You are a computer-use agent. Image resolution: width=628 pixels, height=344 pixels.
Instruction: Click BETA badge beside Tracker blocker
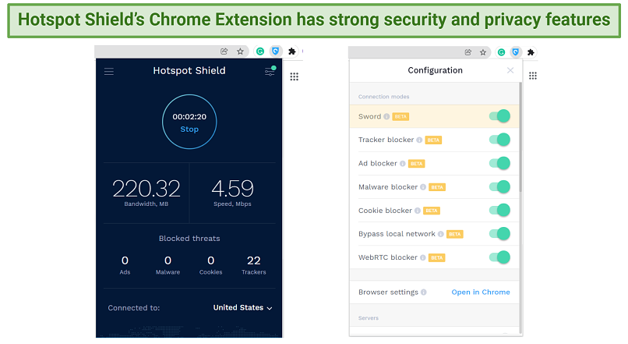[433, 140]
